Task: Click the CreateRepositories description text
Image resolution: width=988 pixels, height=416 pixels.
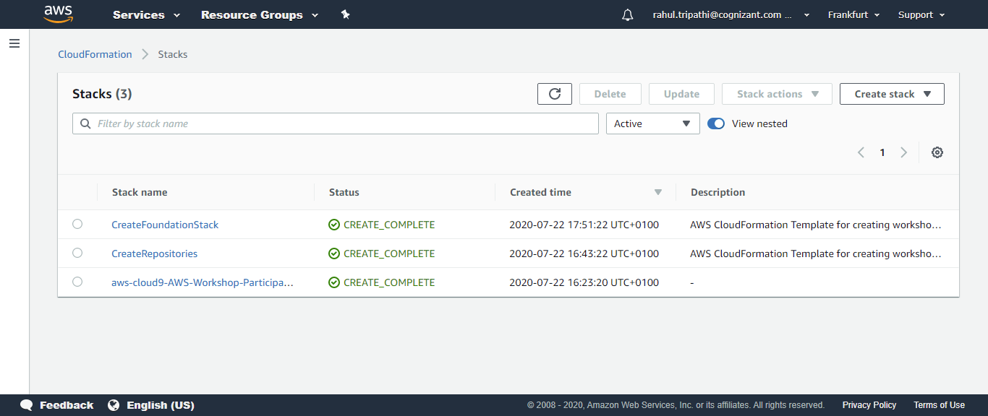Action: 816,253
